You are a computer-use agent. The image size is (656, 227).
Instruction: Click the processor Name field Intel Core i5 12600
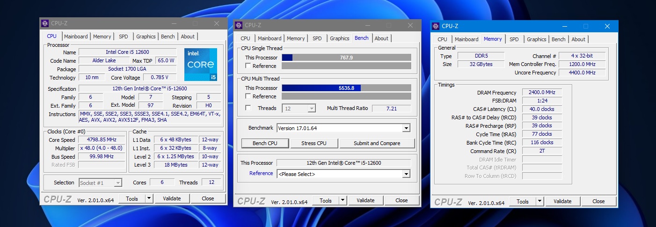pos(127,52)
